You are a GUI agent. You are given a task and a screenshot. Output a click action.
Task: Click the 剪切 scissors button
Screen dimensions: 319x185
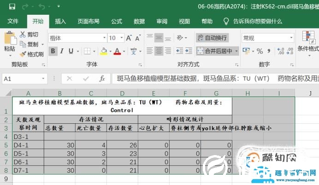[29, 35]
